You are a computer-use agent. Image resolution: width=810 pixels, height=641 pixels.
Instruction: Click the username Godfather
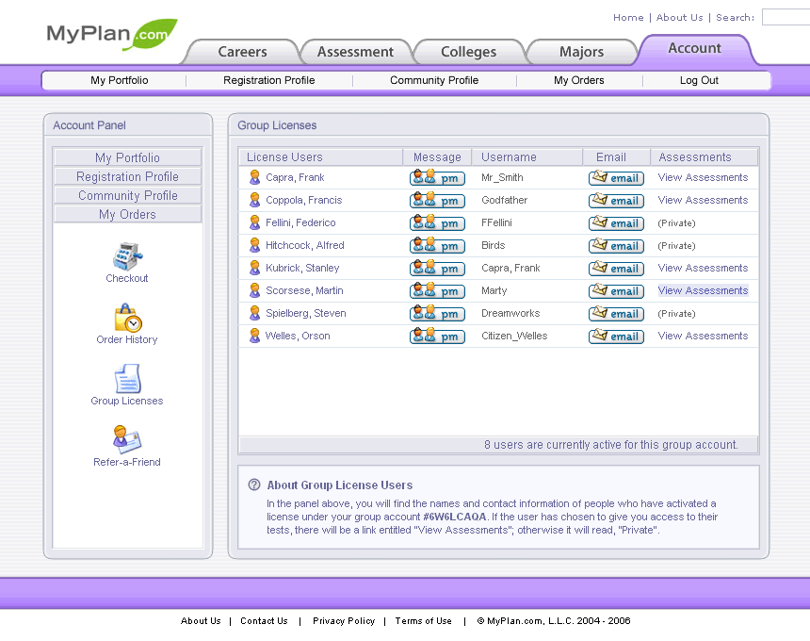pos(504,200)
